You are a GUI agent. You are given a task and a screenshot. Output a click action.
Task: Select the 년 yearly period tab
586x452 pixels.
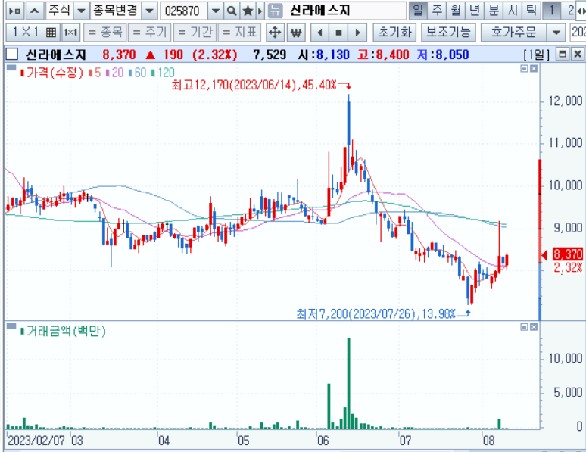475,11
